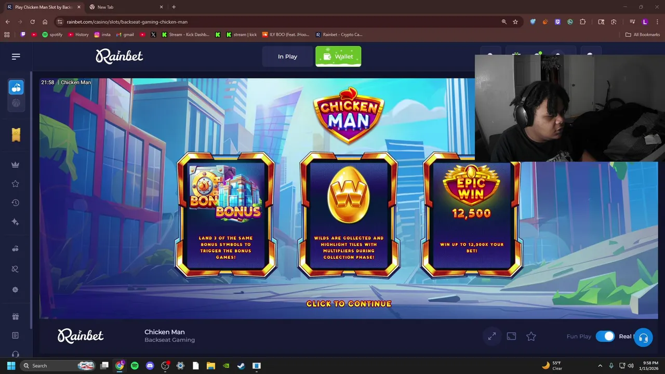Open the slots cherries icon in lower sidebar
This screenshot has height=374, width=665.
16,249
